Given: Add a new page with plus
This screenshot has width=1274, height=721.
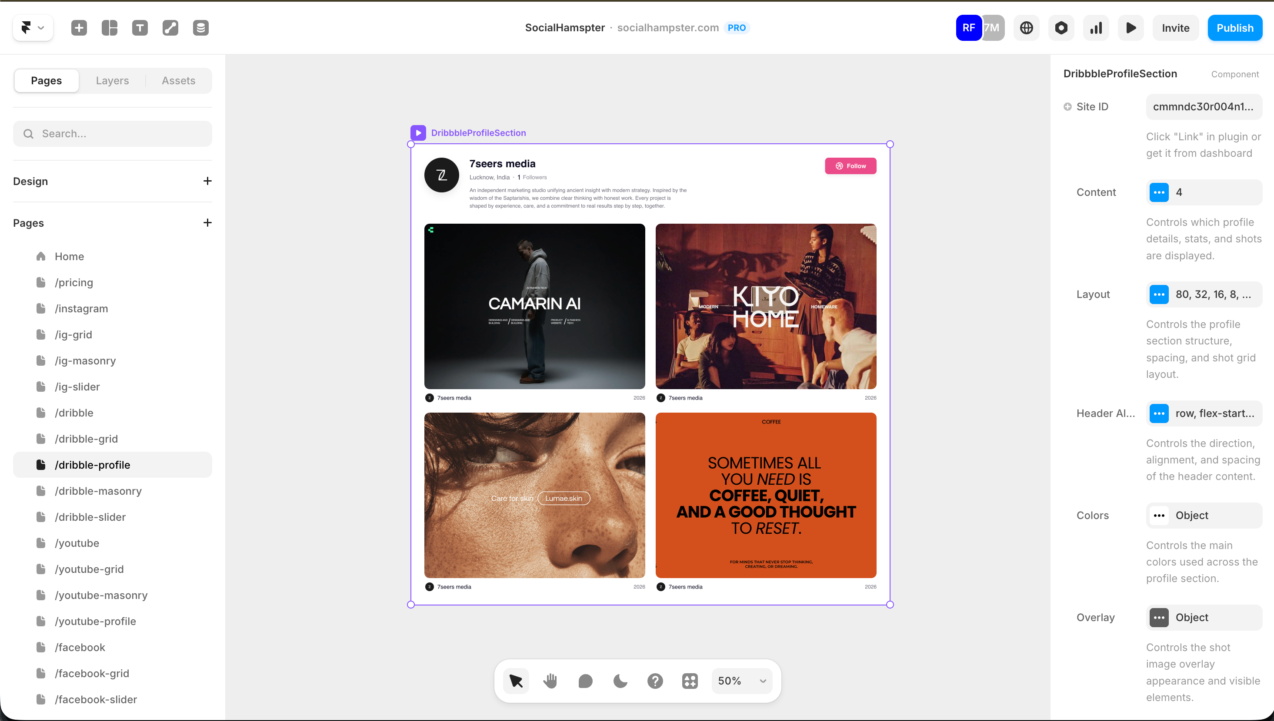Looking at the screenshot, I should (x=207, y=223).
